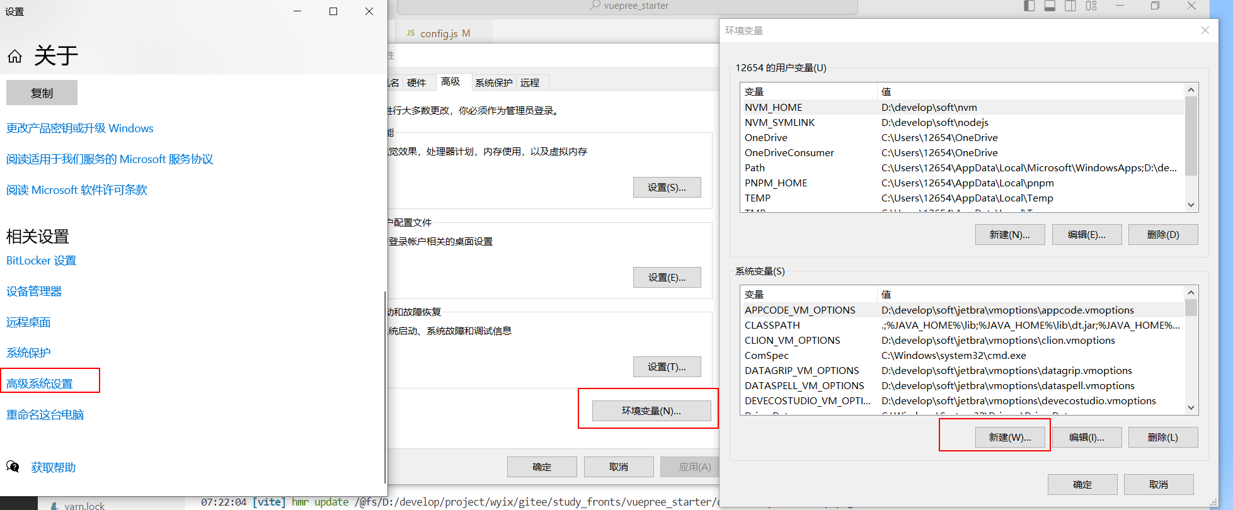Viewport: 1233px width, 510px height.
Task: Click 变量 column header in user variables
Action: (x=809, y=92)
